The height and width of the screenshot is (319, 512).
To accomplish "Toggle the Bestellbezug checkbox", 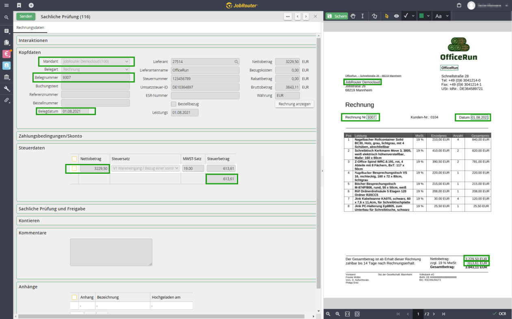I will (x=174, y=104).
